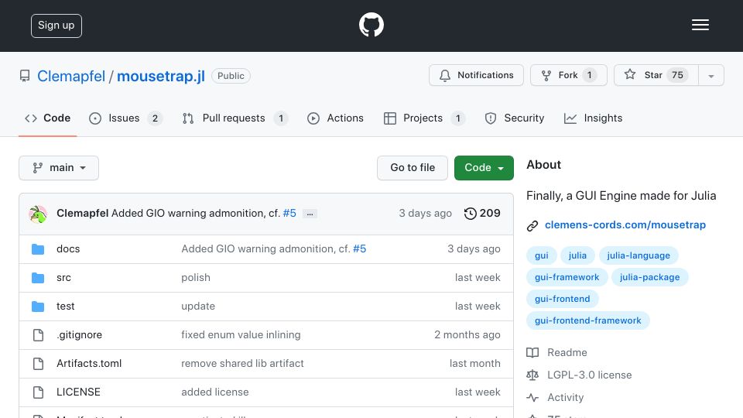The height and width of the screenshot is (418, 743).
Task: Click the Artifacts.toml file icon
Action: click(x=39, y=364)
